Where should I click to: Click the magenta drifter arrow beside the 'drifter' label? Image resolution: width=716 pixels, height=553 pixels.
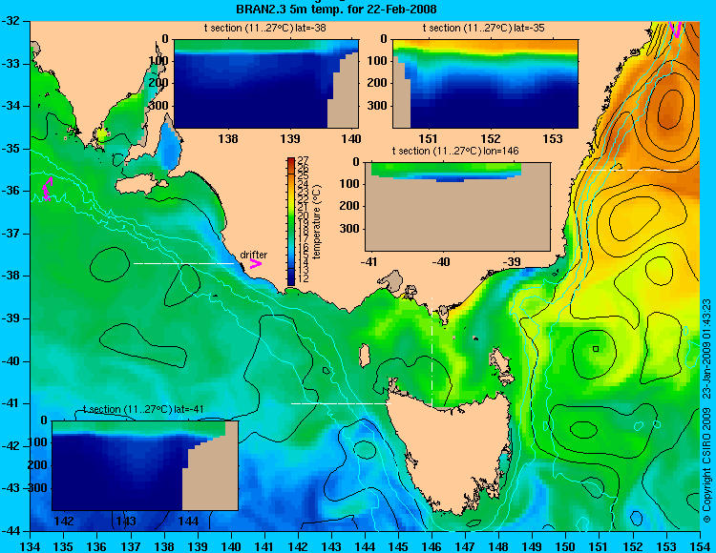[255, 263]
